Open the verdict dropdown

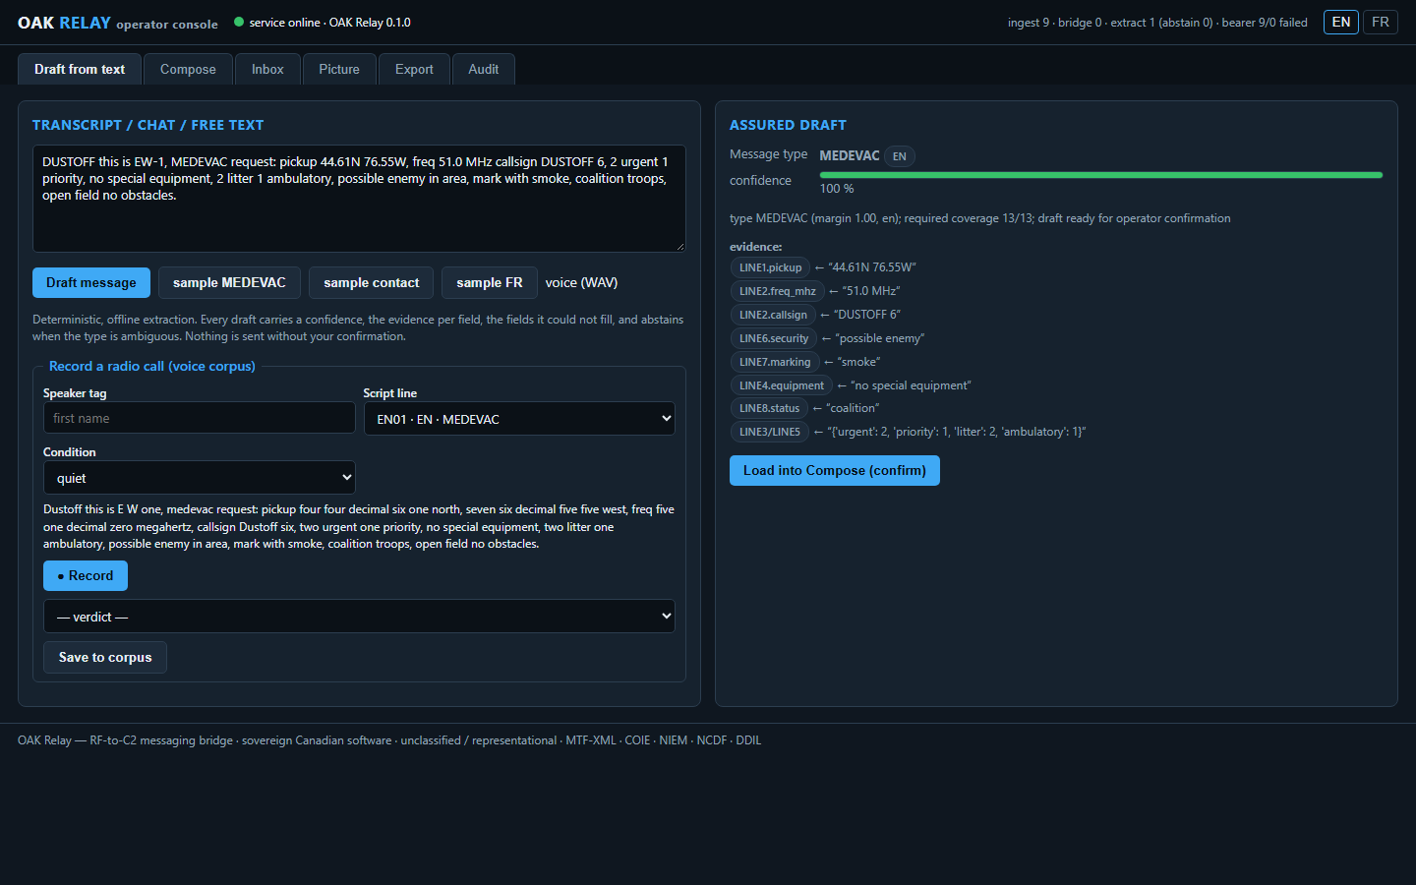(359, 617)
